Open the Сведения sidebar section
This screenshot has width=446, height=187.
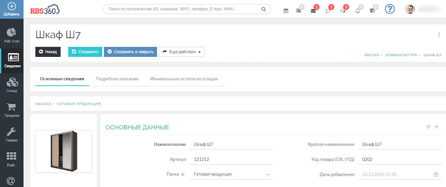12,61
